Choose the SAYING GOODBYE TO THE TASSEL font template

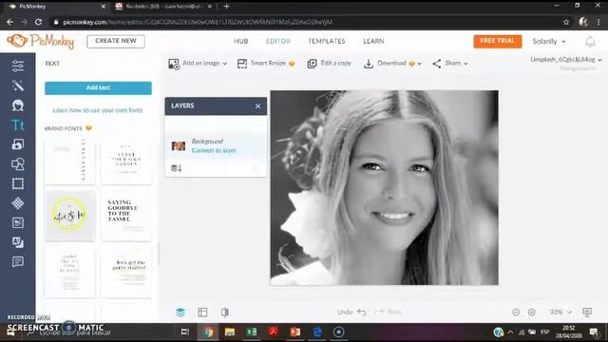click(x=126, y=216)
